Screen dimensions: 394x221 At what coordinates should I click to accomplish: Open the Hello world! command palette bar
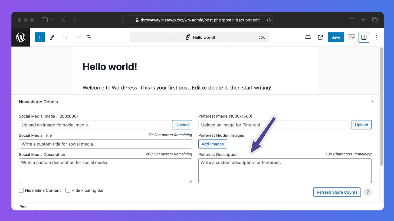point(200,37)
